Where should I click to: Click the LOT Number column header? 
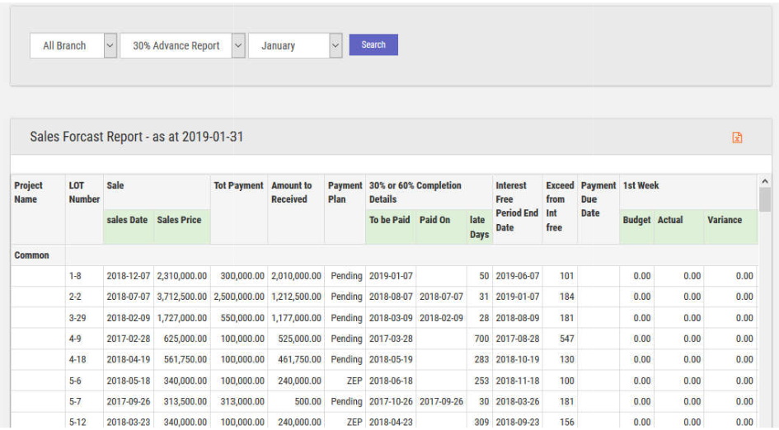pos(83,192)
